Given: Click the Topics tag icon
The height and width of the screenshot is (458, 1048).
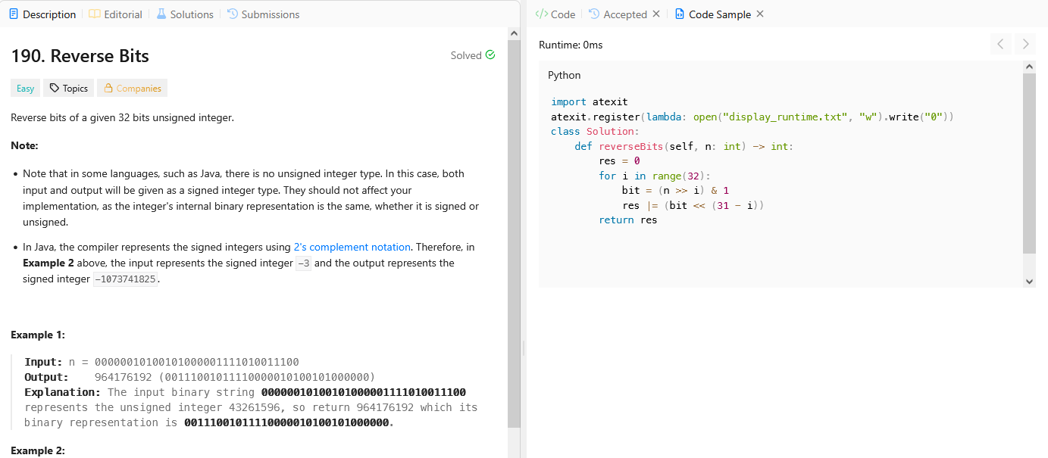Looking at the screenshot, I should pyautogui.click(x=54, y=89).
